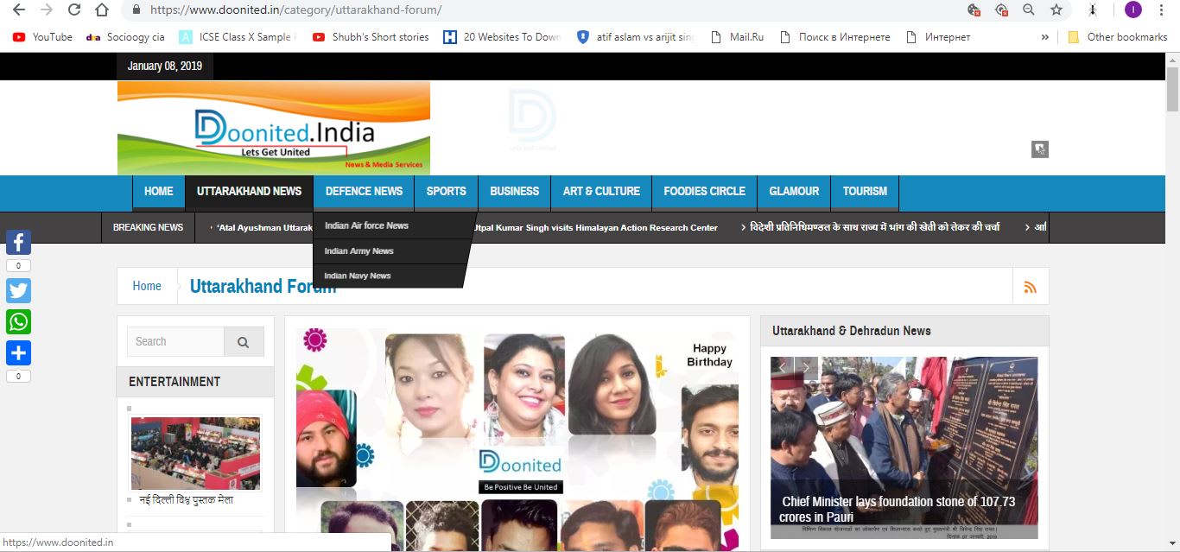Click the Uttarakhand Forum page title
The image size is (1180, 552).
point(263,287)
